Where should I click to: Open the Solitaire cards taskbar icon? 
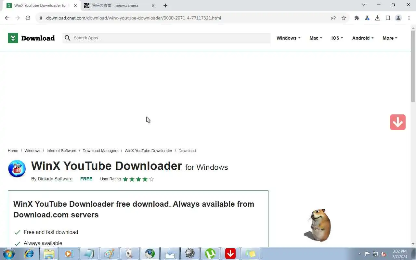130,253
